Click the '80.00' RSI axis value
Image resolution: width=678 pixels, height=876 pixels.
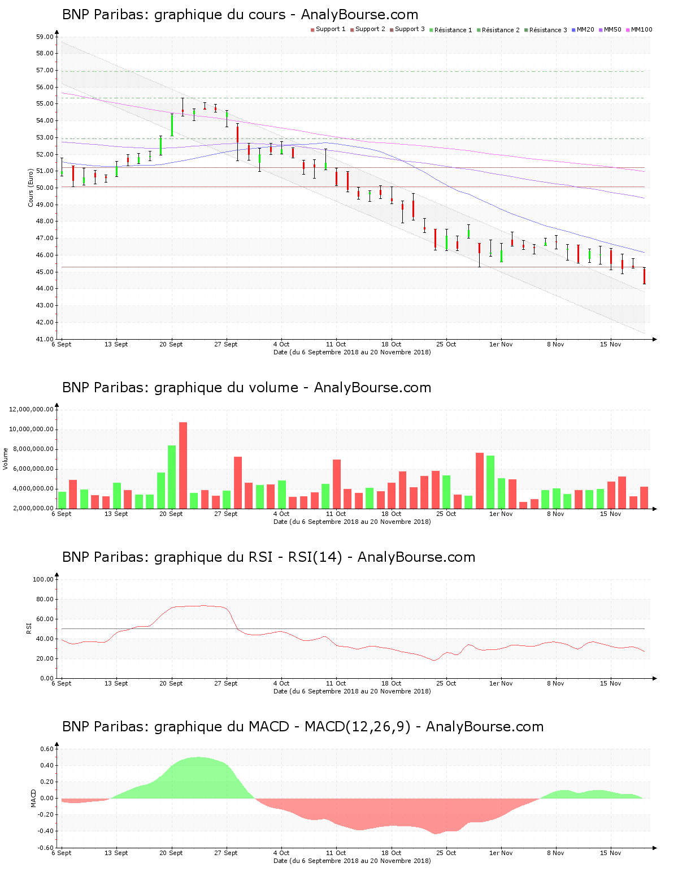click(x=45, y=599)
